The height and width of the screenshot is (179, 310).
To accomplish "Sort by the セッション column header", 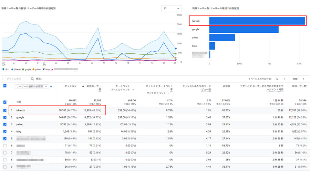I will click(x=70, y=86).
